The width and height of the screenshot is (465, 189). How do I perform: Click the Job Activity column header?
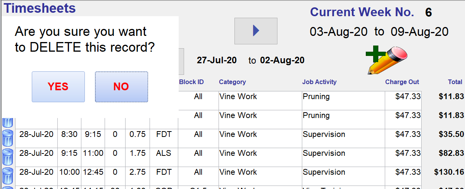(319, 82)
